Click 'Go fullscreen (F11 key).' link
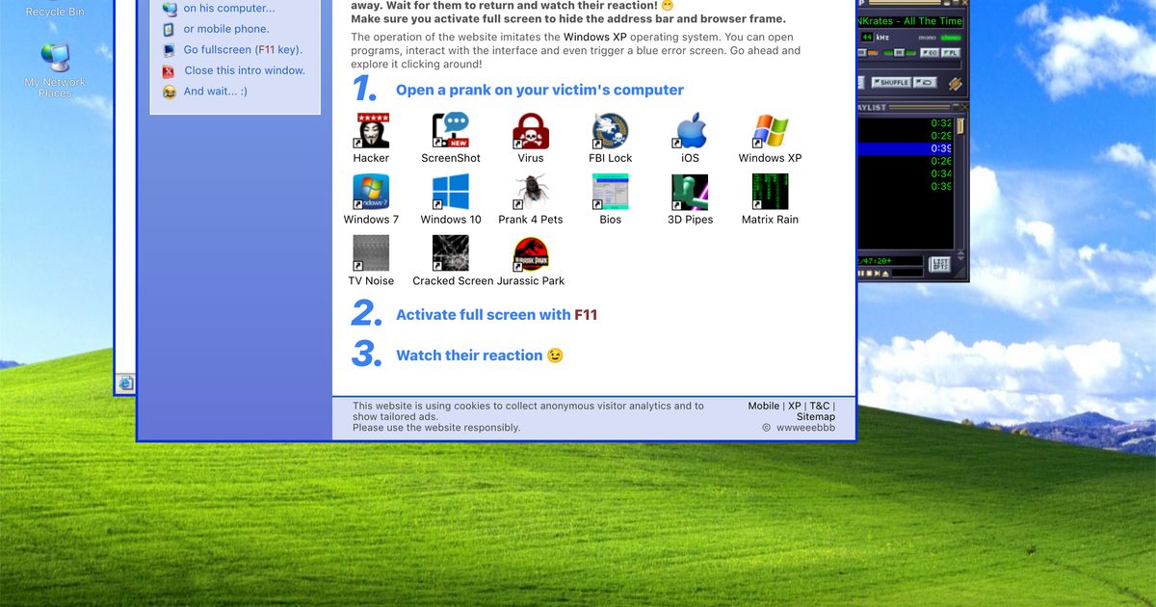This screenshot has width=1156, height=607. pos(243,50)
